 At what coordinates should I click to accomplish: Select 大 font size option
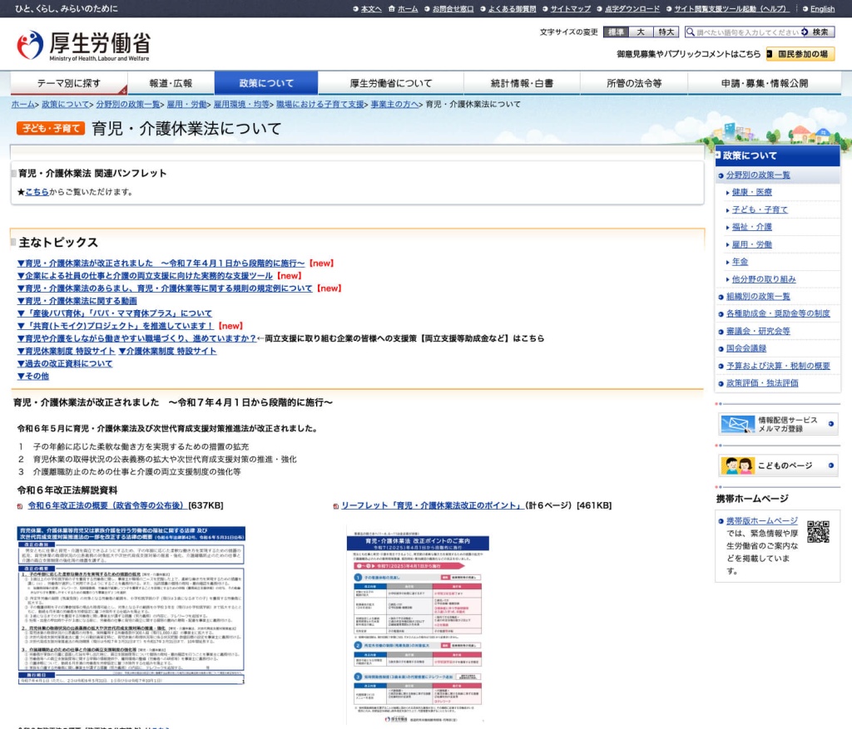[640, 32]
